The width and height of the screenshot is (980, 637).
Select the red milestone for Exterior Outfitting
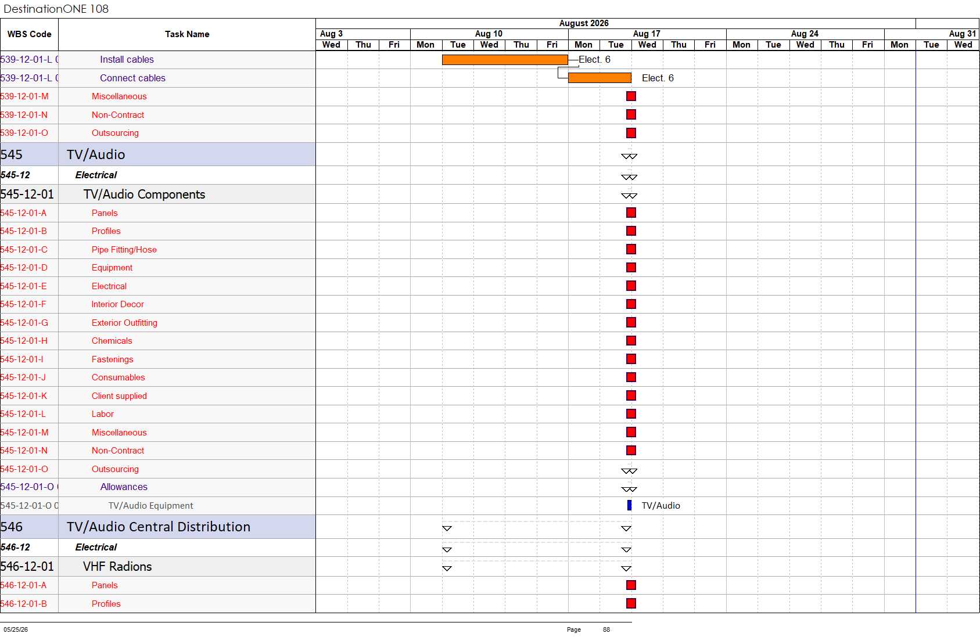[x=631, y=322]
